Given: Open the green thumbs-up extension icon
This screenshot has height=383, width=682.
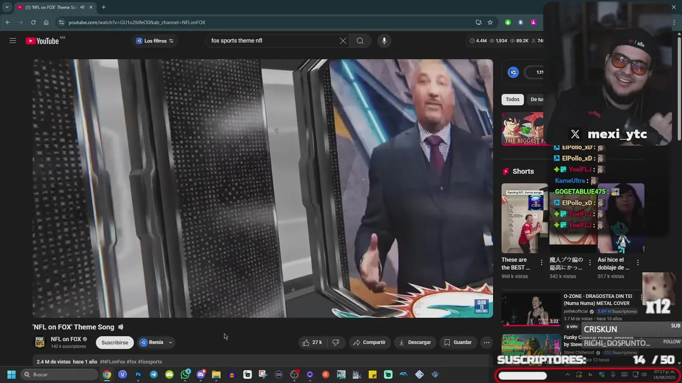Looking at the screenshot, I should coord(508,22).
